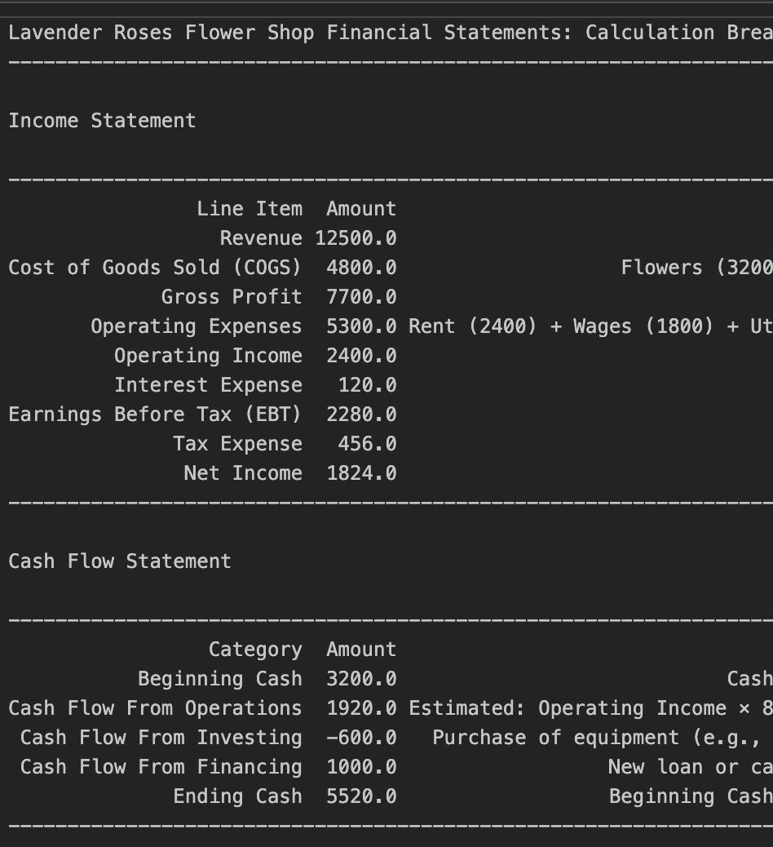
Task: Click the 'Operating Expenses' row label
Action: (x=196, y=326)
